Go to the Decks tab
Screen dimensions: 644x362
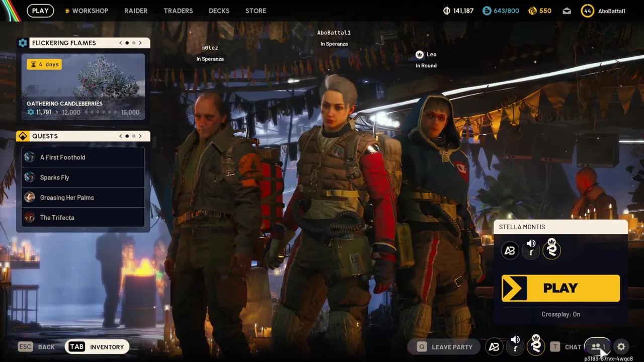pos(219,11)
